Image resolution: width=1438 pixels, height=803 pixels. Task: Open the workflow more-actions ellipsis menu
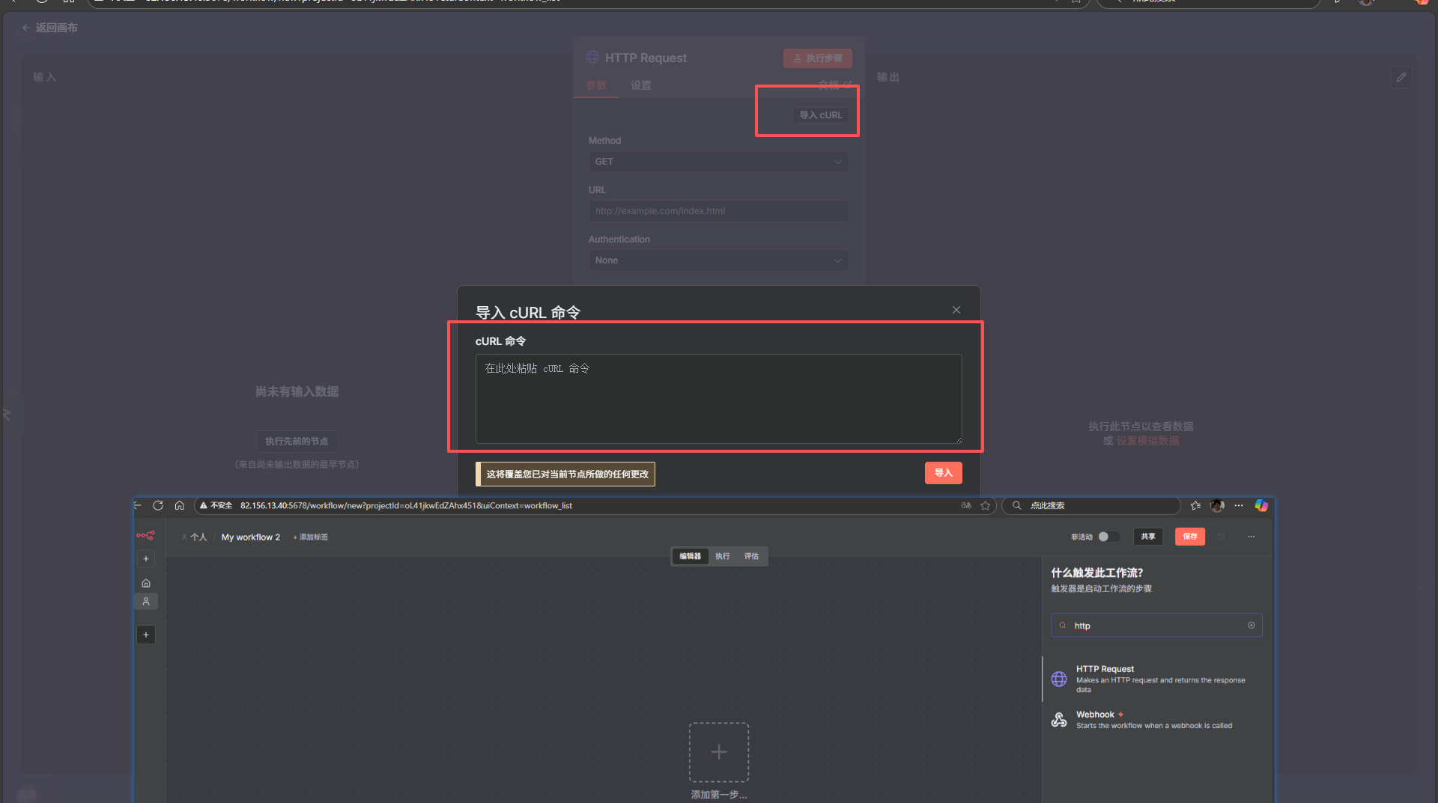tap(1252, 537)
